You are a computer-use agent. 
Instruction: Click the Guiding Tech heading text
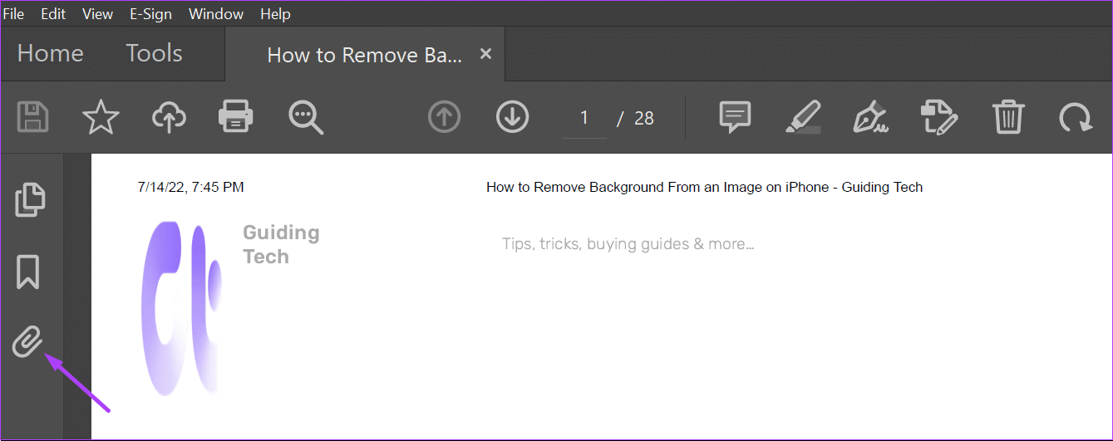(281, 244)
